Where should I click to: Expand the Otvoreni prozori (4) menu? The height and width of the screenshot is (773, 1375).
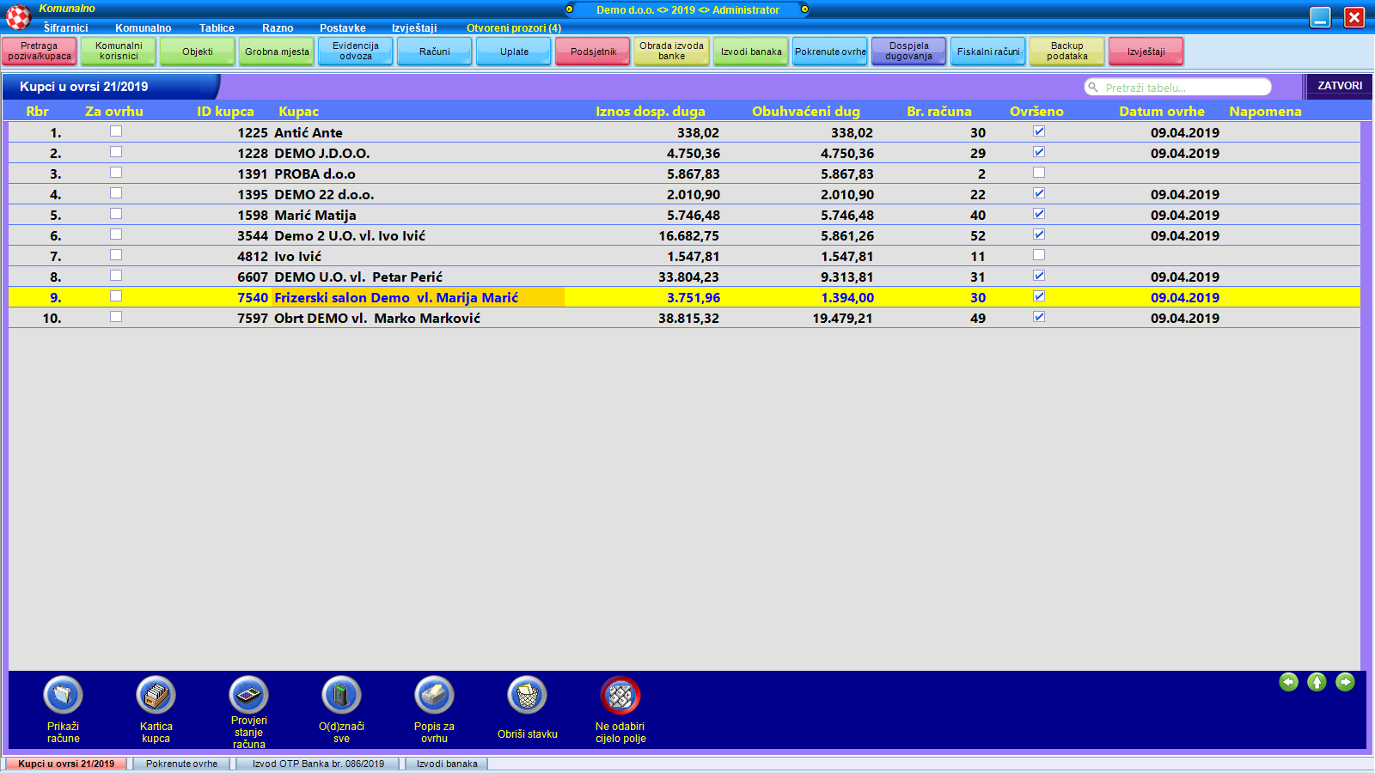tap(513, 28)
